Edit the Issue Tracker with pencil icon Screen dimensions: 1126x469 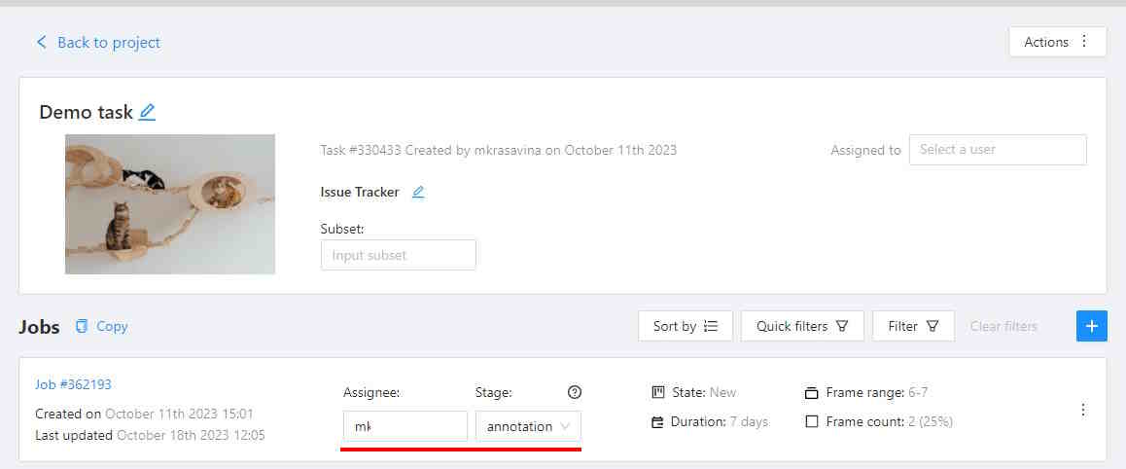pyautogui.click(x=418, y=193)
